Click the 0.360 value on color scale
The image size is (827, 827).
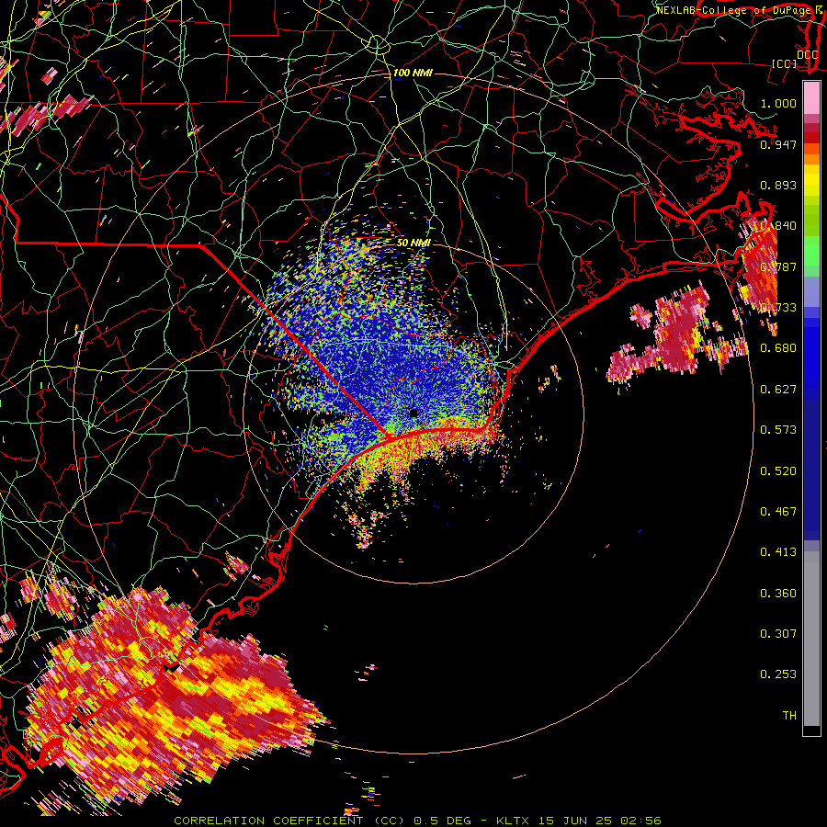778,593
